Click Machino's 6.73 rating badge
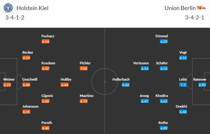 [x=84, y=101]
